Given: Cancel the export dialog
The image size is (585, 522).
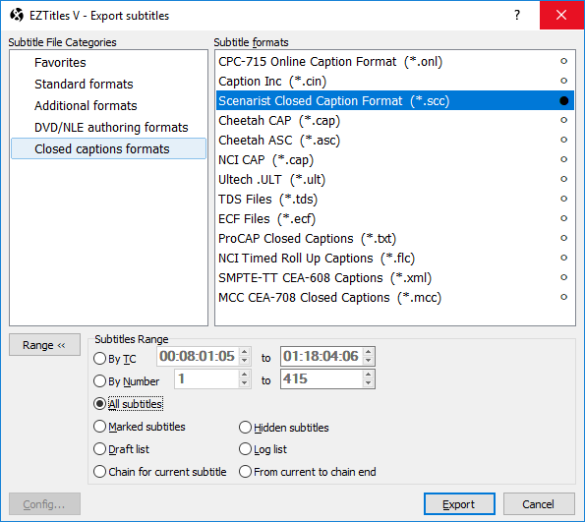Looking at the screenshot, I should click(x=539, y=504).
